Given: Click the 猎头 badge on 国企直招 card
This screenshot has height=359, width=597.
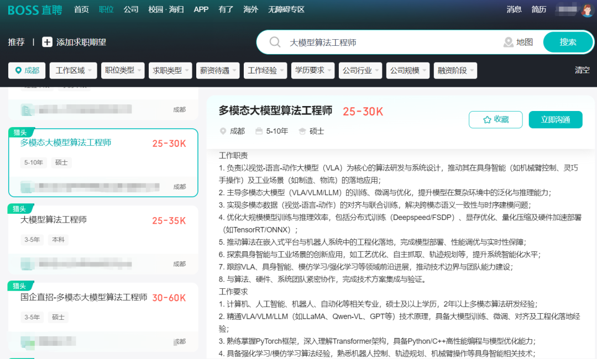Looking at the screenshot, I should click(20, 286).
